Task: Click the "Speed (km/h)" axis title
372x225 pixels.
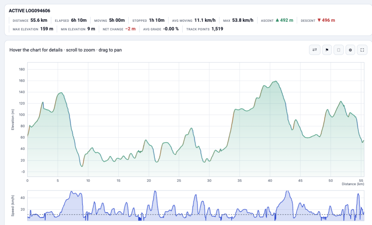Action: [13, 205]
